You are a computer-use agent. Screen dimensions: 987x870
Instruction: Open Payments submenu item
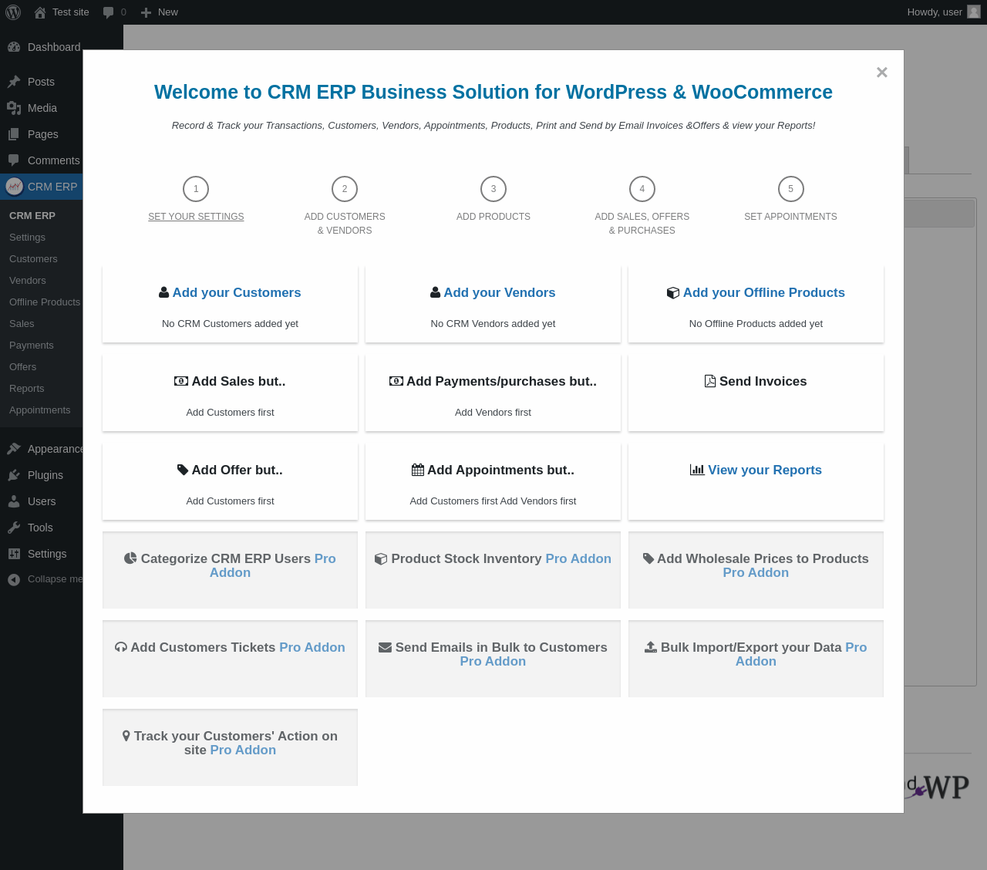click(x=32, y=346)
